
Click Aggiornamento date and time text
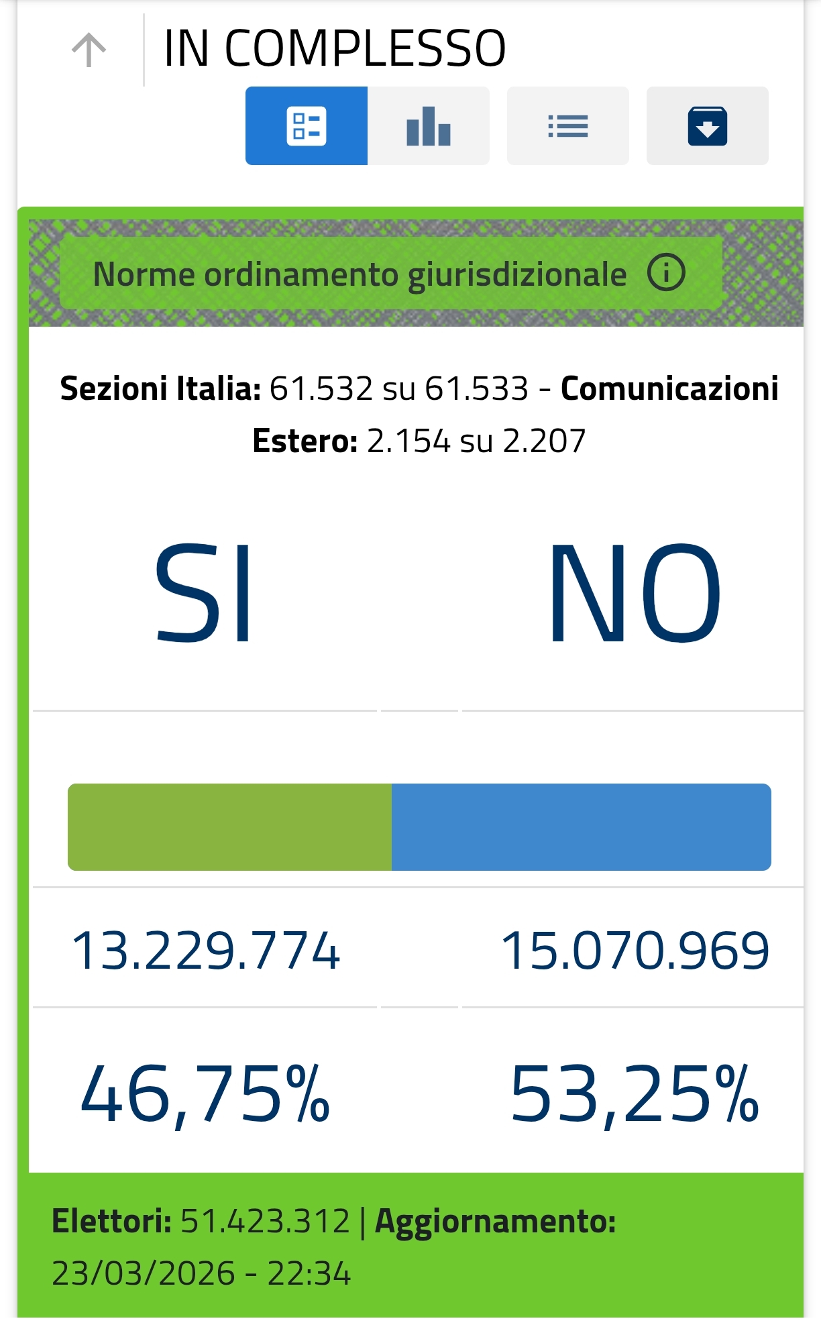201,1273
